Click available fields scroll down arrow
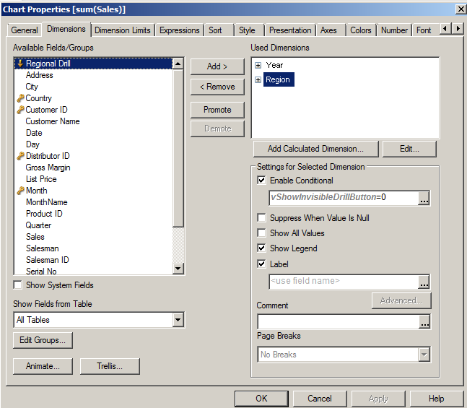The image size is (467, 408). tap(178, 269)
